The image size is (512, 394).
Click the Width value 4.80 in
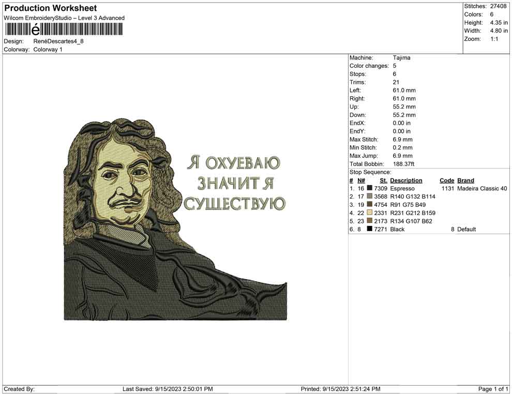pyautogui.click(x=499, y=31)
